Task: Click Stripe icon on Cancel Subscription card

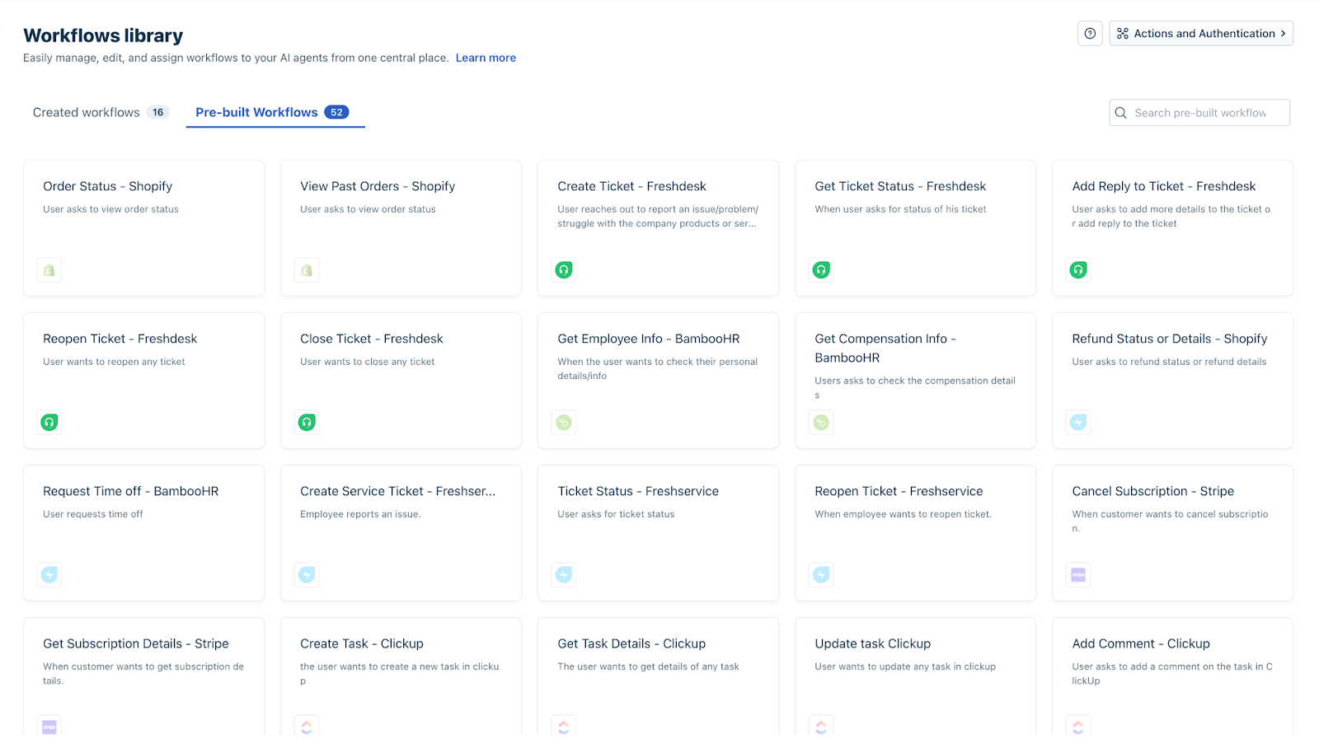Action: (1078, 575)
